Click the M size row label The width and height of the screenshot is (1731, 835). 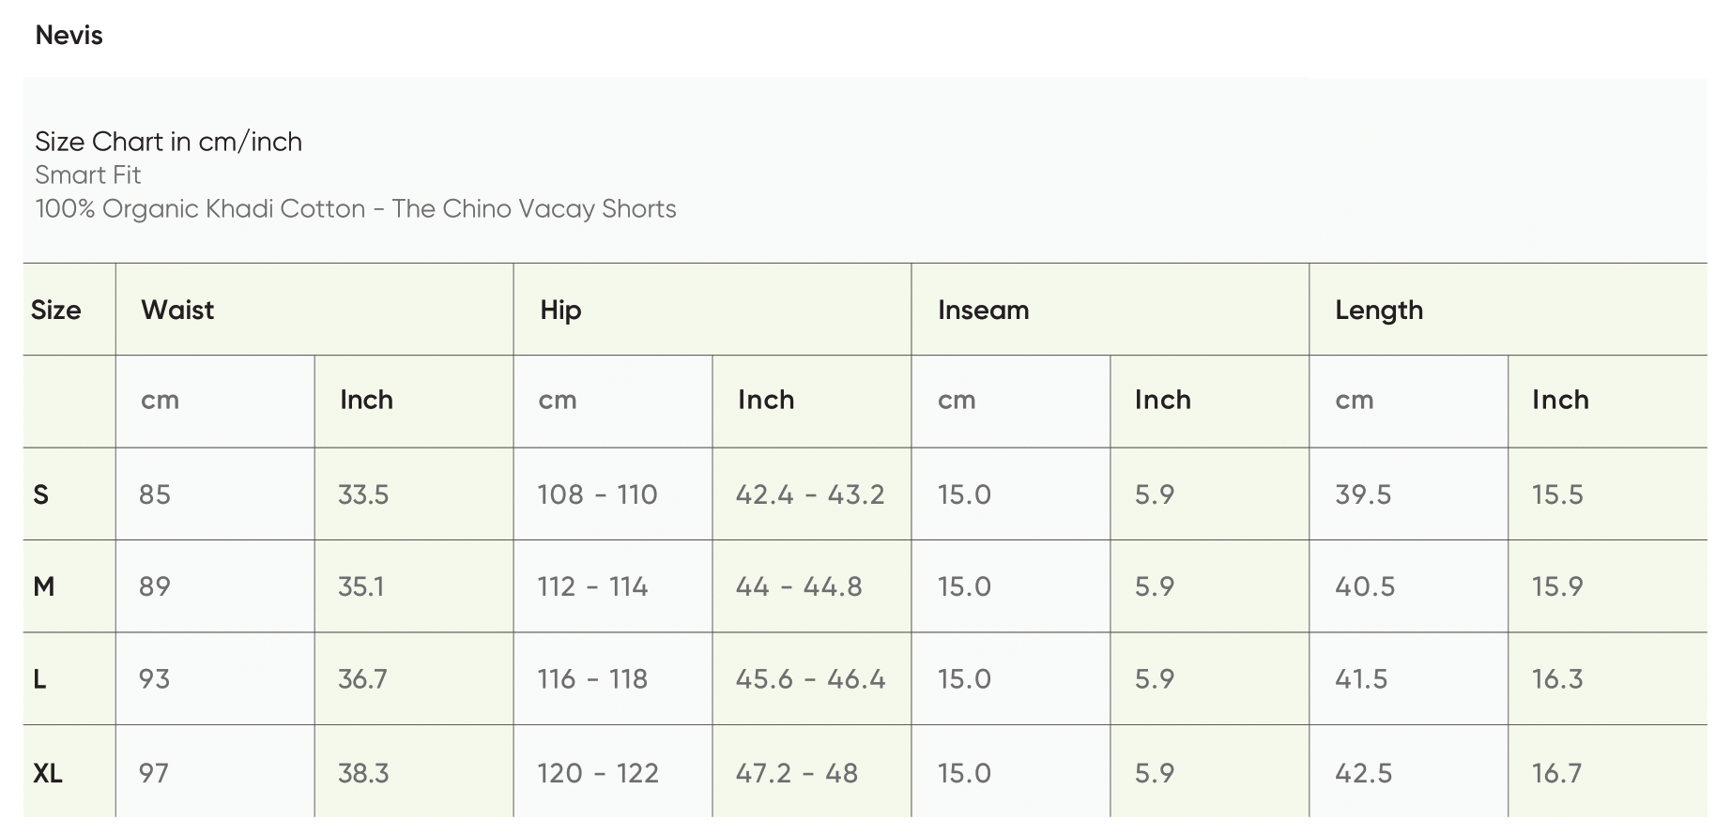(44, 587)
